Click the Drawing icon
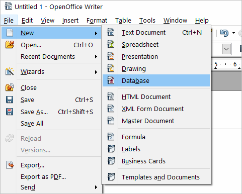 111,68
